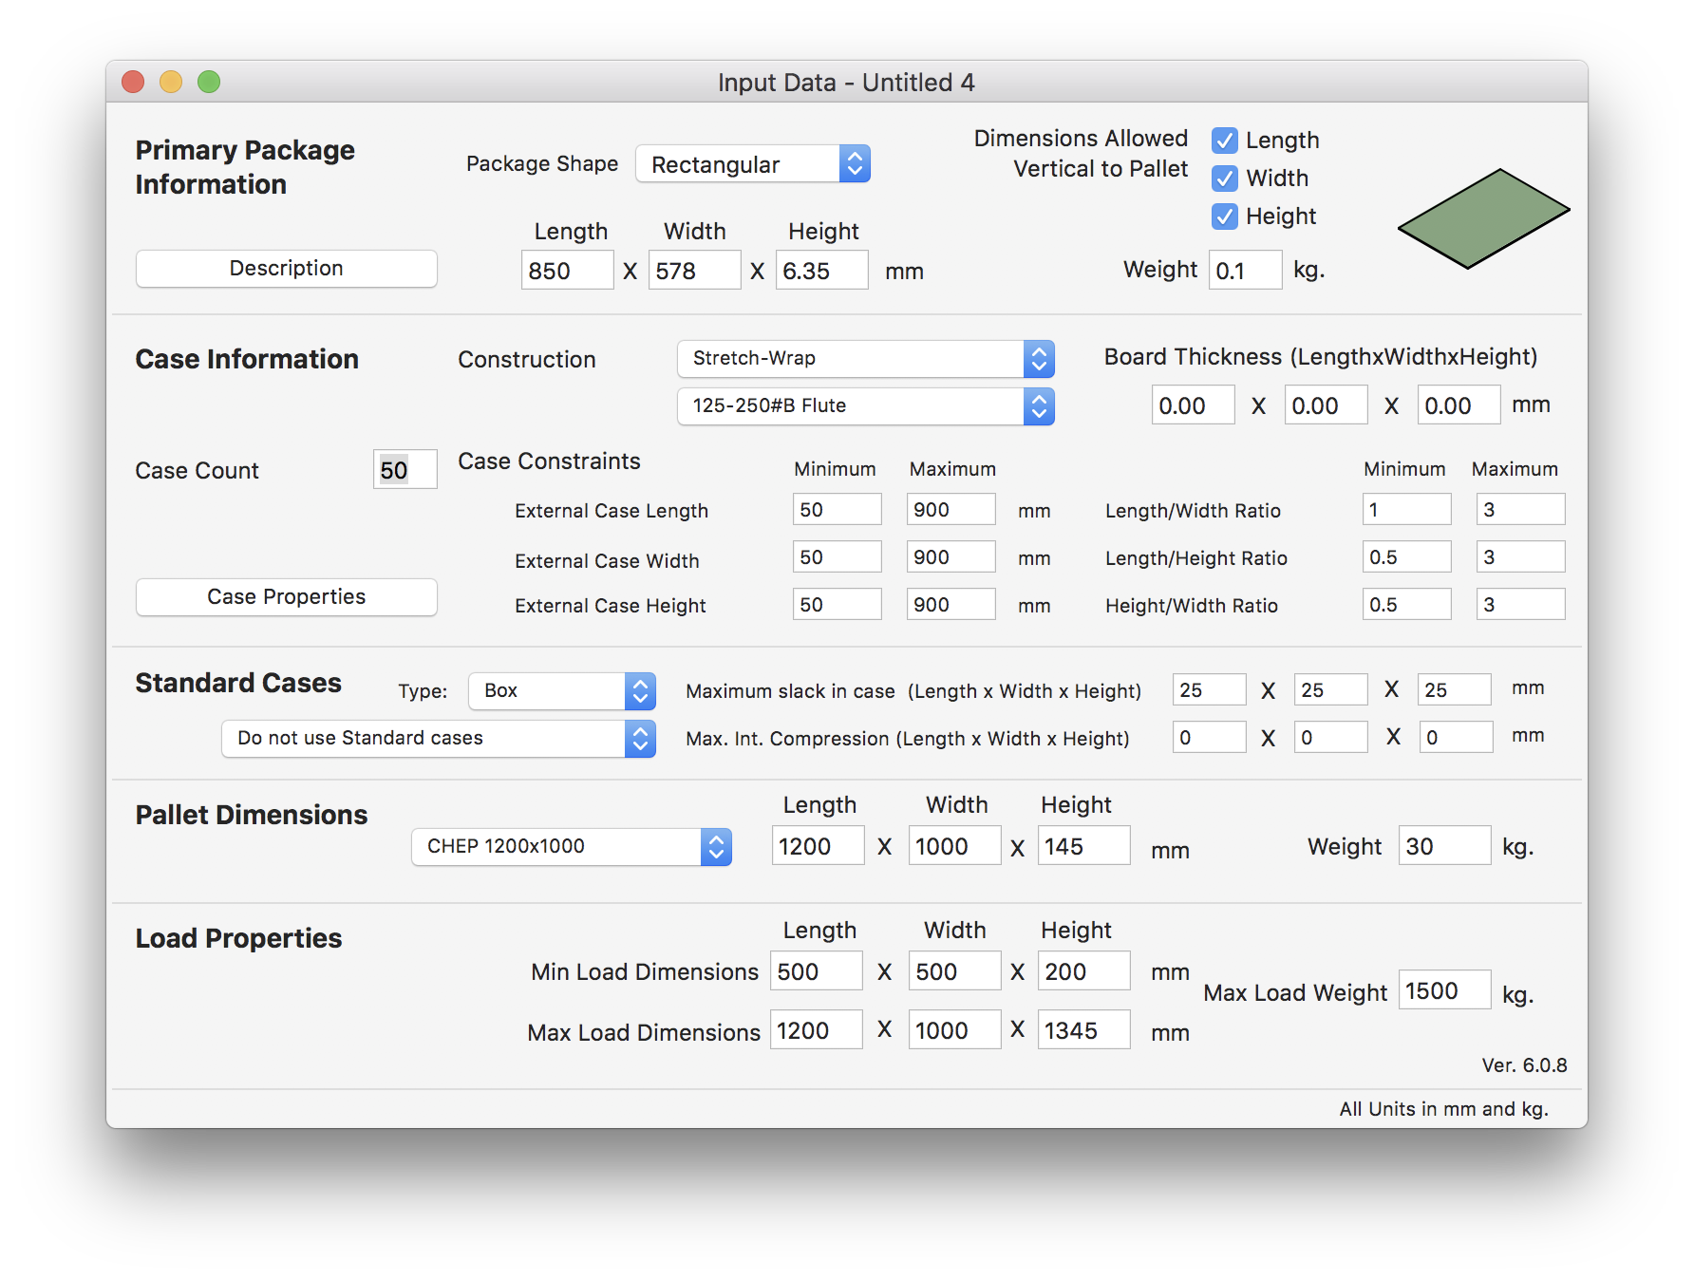The image size is (1694, 1280).
Task: Click the package Weight field 0.1
Action: (x=1245, y=271)
